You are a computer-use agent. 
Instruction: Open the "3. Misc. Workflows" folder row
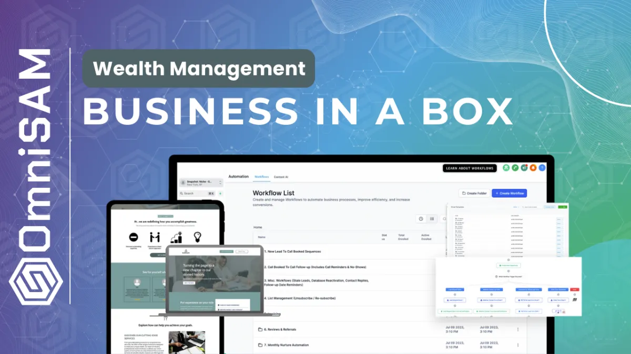click(316, 283)
